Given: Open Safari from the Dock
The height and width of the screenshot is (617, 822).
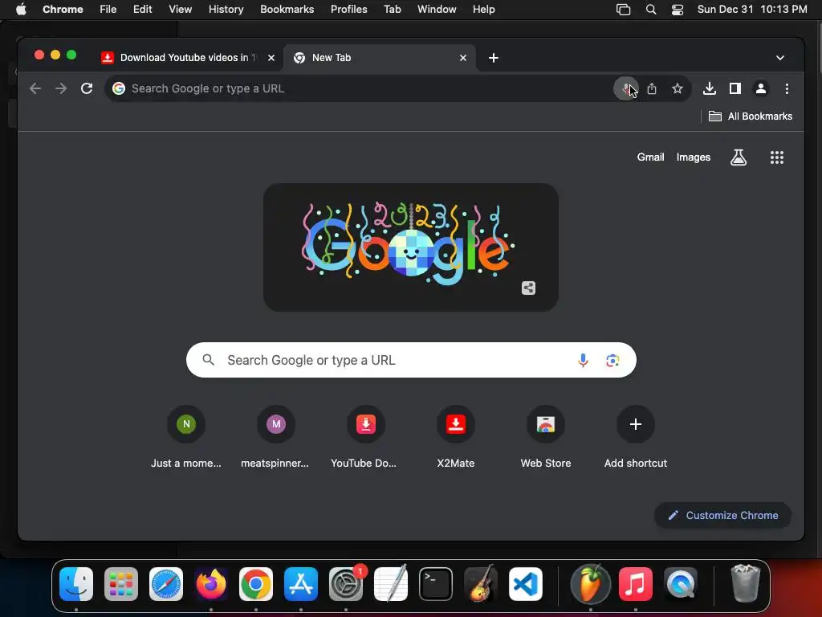Looking at the screenshot, I should [166, 584].
